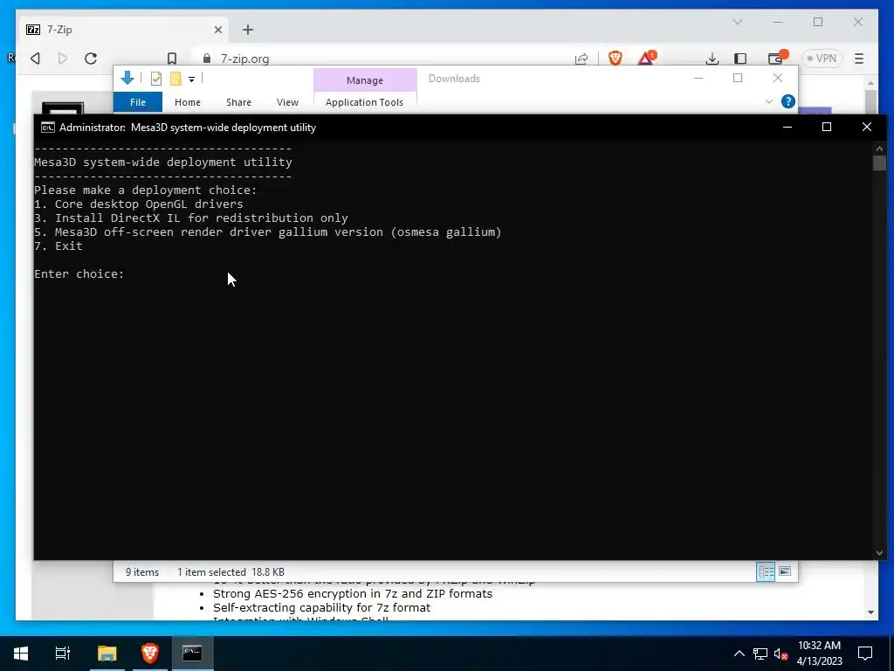Open Brave Rewards triangle icon

point(647,58)
